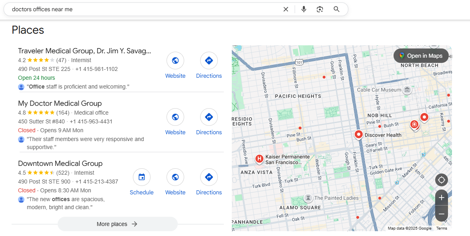Click the Terms link on map
Screen dimensions: 470x236
coord(442,228)
